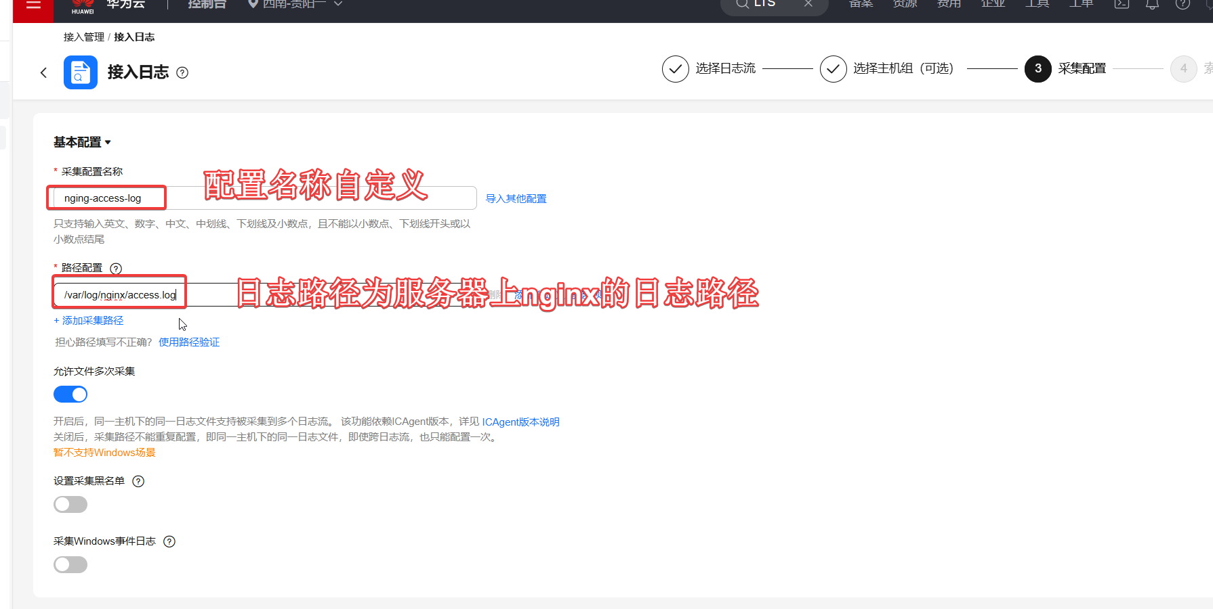
Task: Click the help icon beside 路径配置
Action: coord(116,269)
